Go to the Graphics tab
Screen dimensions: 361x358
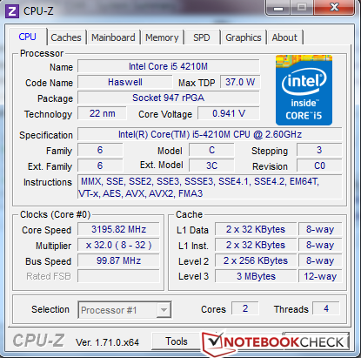244,37
